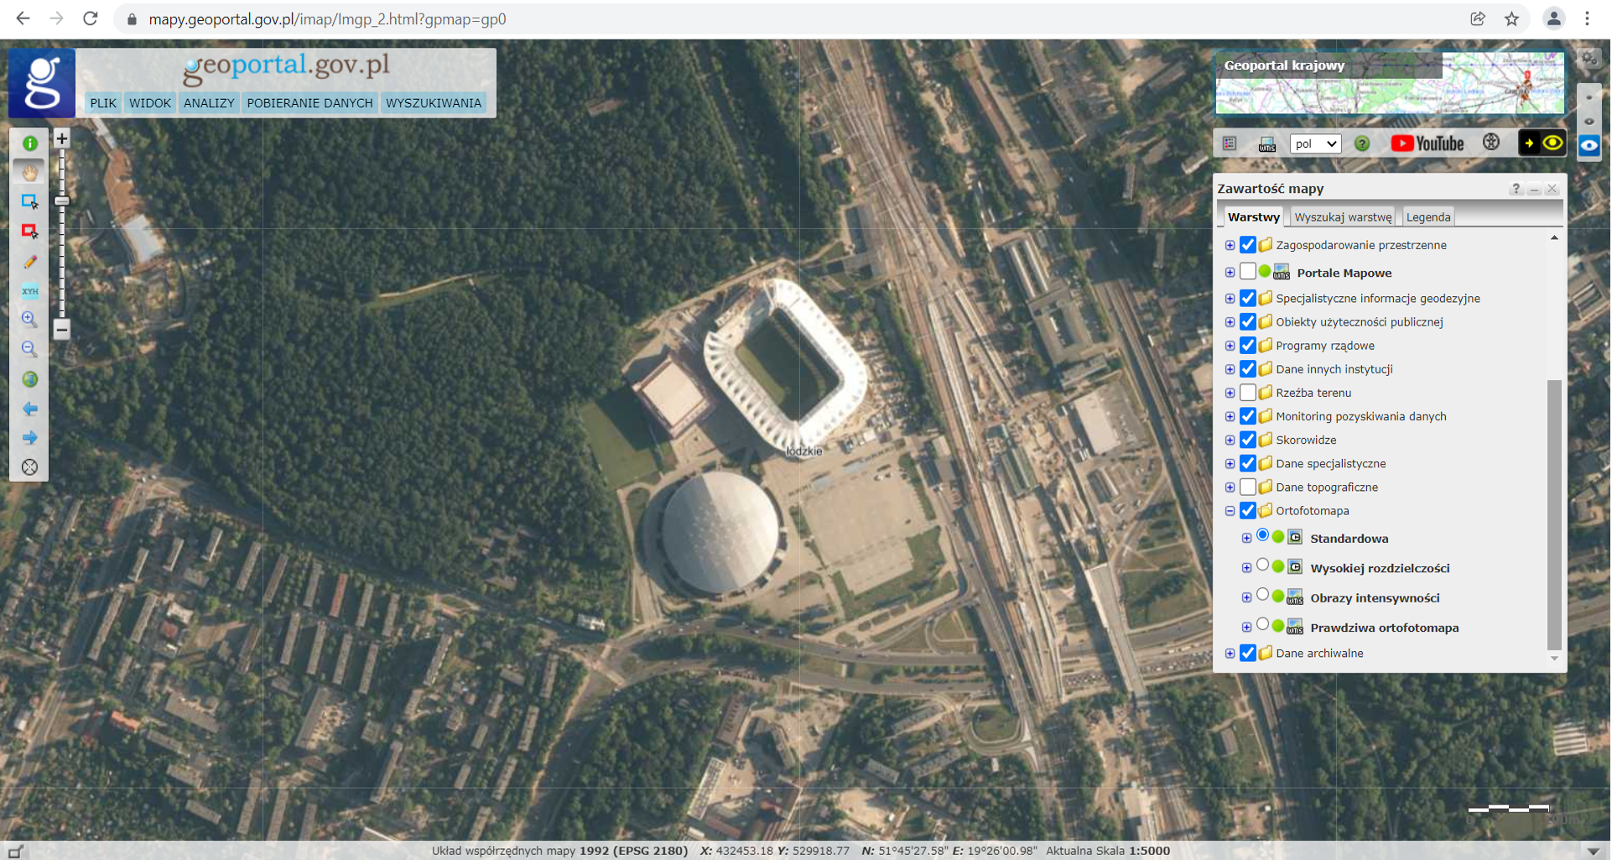Image resolution: width=1612 pixels, height=860 pixels.
Task: Go to previous map view arrow
Action: pyautogui.click(x=29, y=409)
